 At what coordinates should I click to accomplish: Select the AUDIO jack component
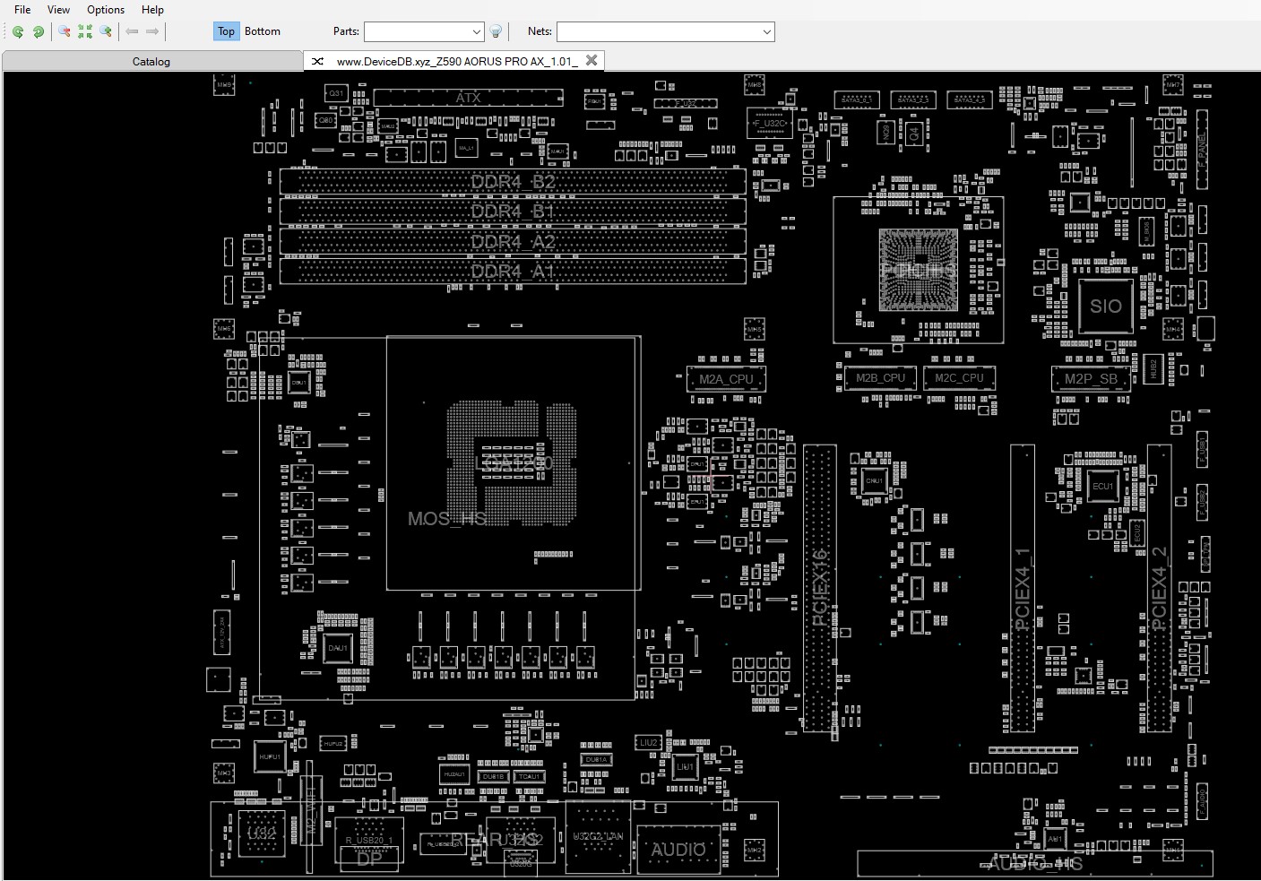point(678,850)
